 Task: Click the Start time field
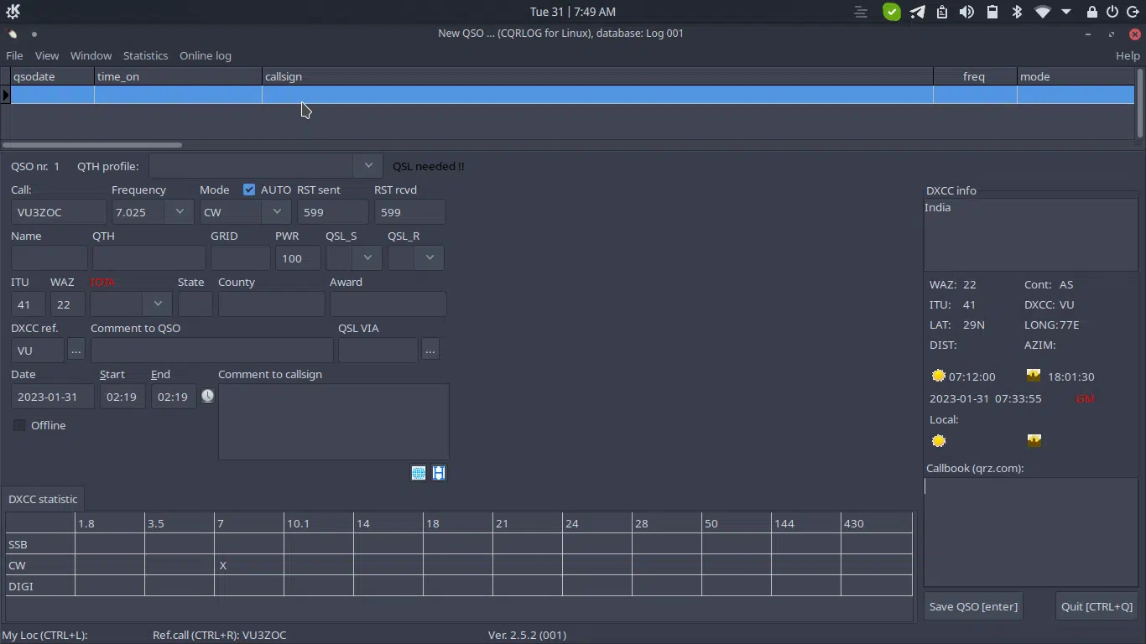[x=122, y=397]
